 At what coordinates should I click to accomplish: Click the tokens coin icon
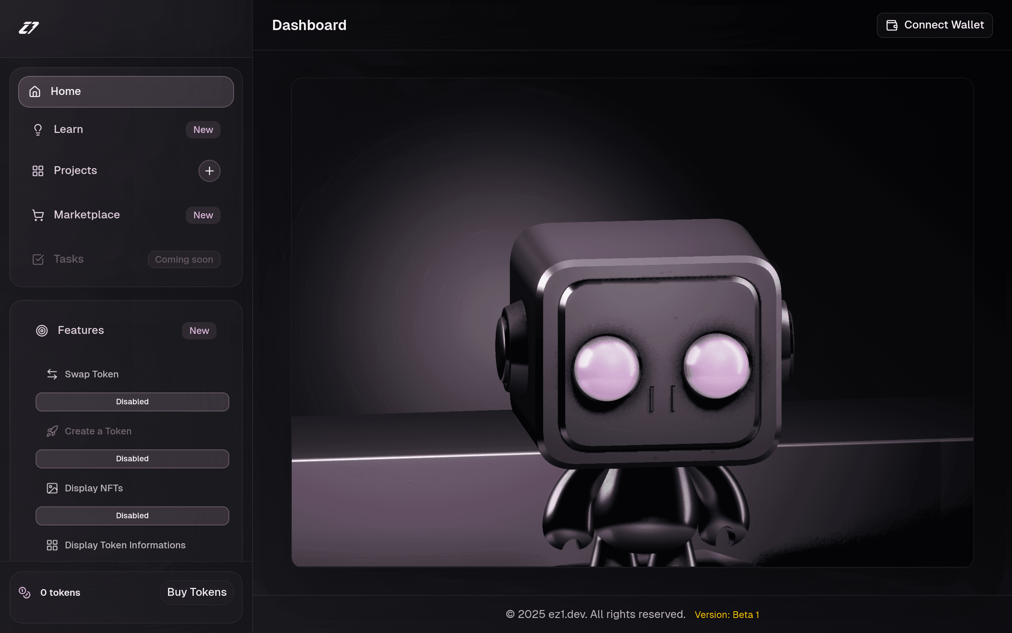click(25, 592)
